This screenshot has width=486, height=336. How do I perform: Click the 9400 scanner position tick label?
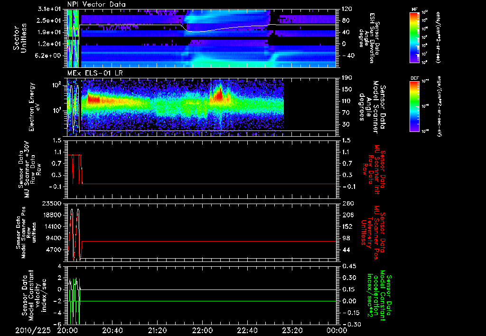(x=54, y=238)
